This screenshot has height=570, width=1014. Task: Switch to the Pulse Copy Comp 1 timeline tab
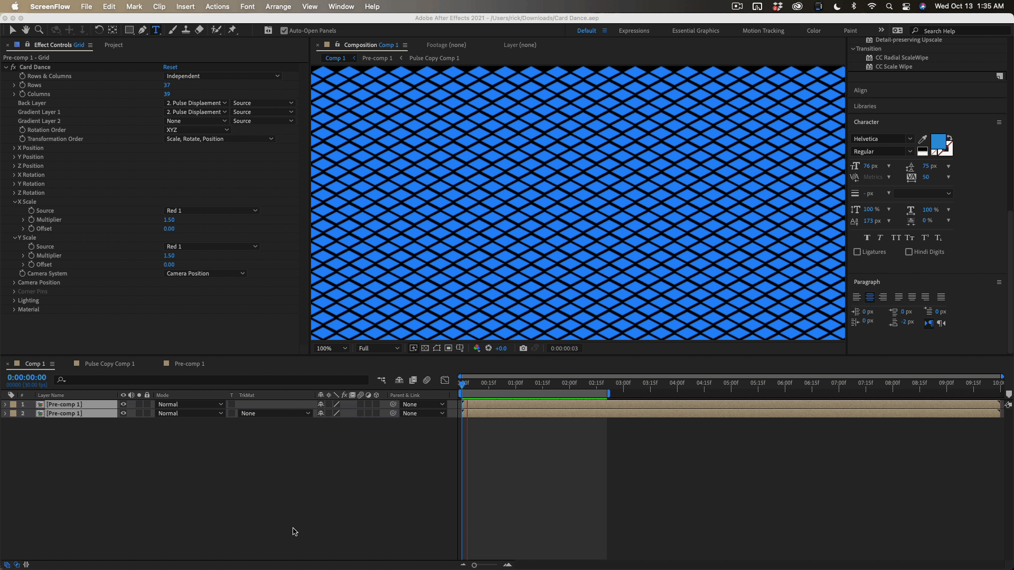pos(109,364)
